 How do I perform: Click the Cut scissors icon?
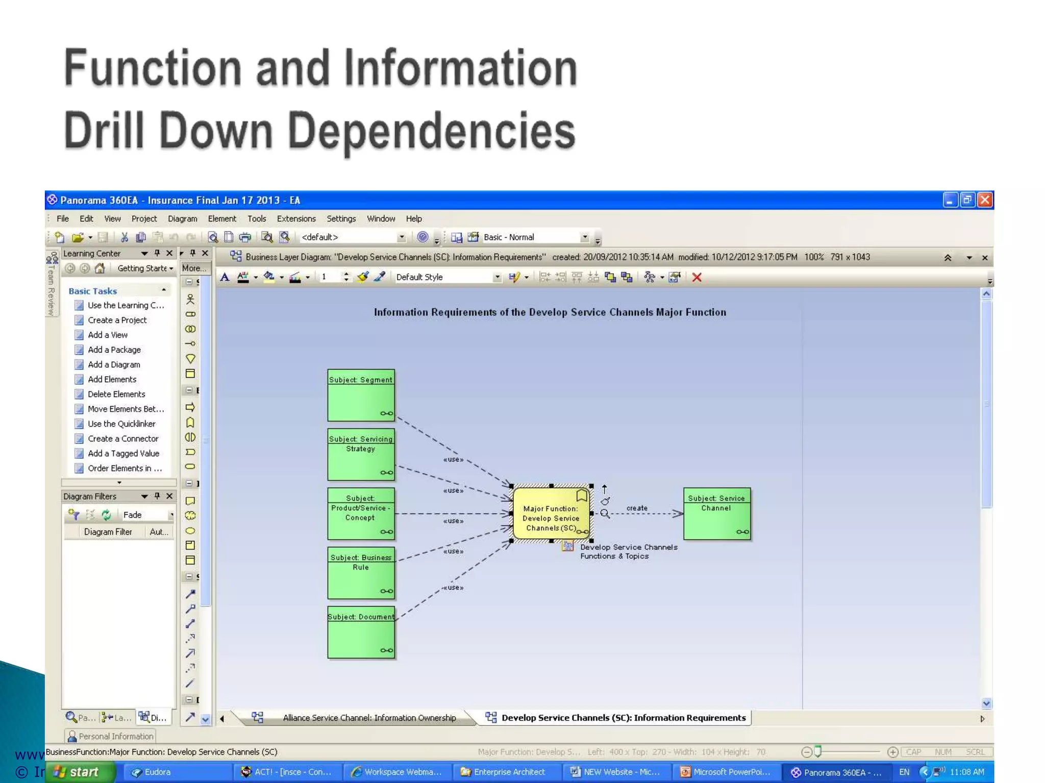pyautogui.click(x=124, y=237)
